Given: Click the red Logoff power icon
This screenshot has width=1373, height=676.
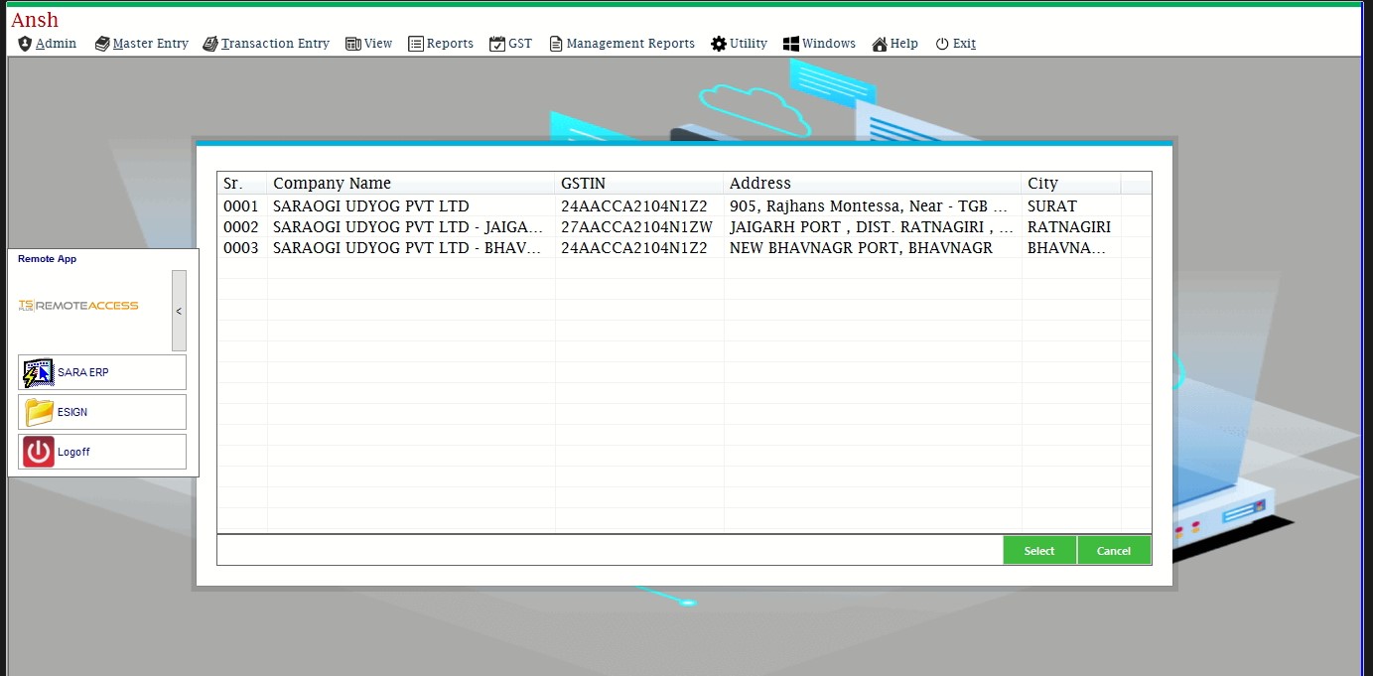Looking at the screenshot, I should tap(39, 452).
